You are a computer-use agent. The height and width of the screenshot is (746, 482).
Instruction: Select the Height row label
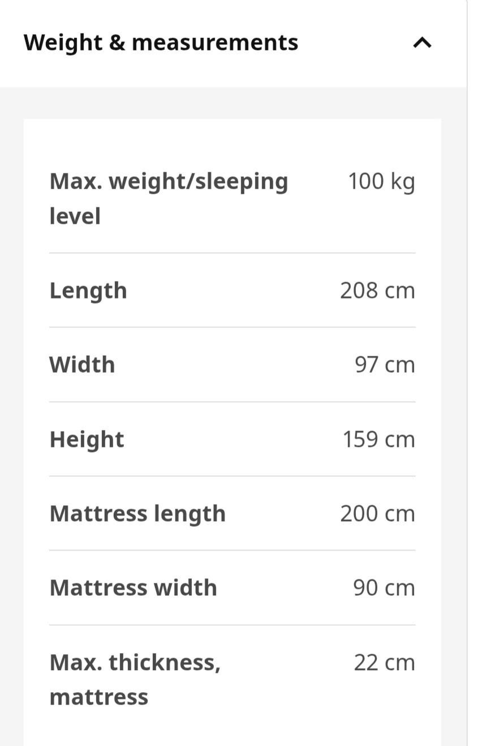(87, 440)
